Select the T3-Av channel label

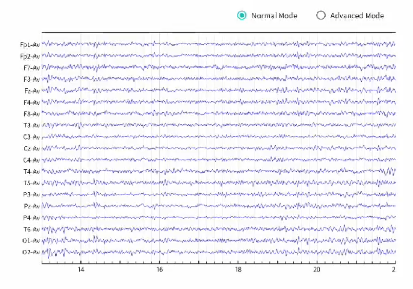tap(31, 126)
